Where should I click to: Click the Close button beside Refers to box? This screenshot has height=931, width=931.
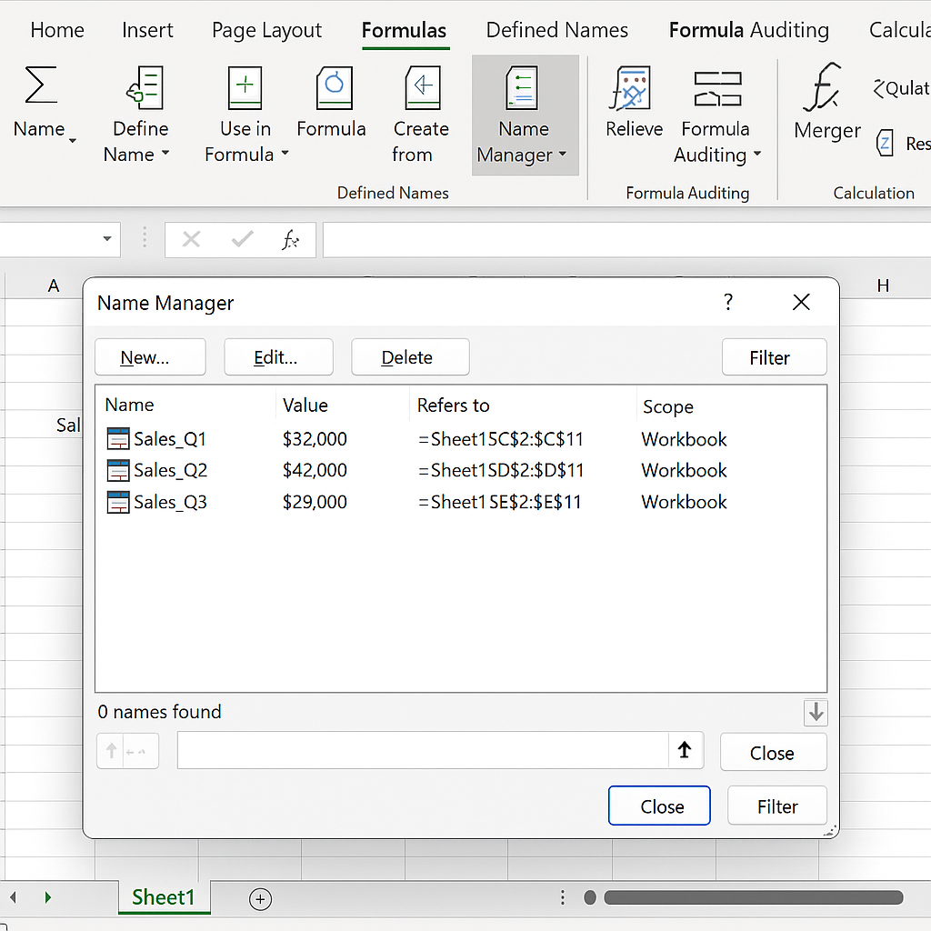[774, 752]
